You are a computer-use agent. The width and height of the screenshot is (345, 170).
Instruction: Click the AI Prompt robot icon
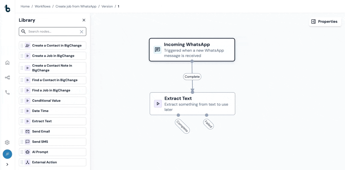coord(27,152)
